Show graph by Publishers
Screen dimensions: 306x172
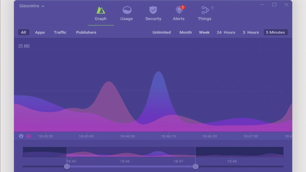[86, 32]
